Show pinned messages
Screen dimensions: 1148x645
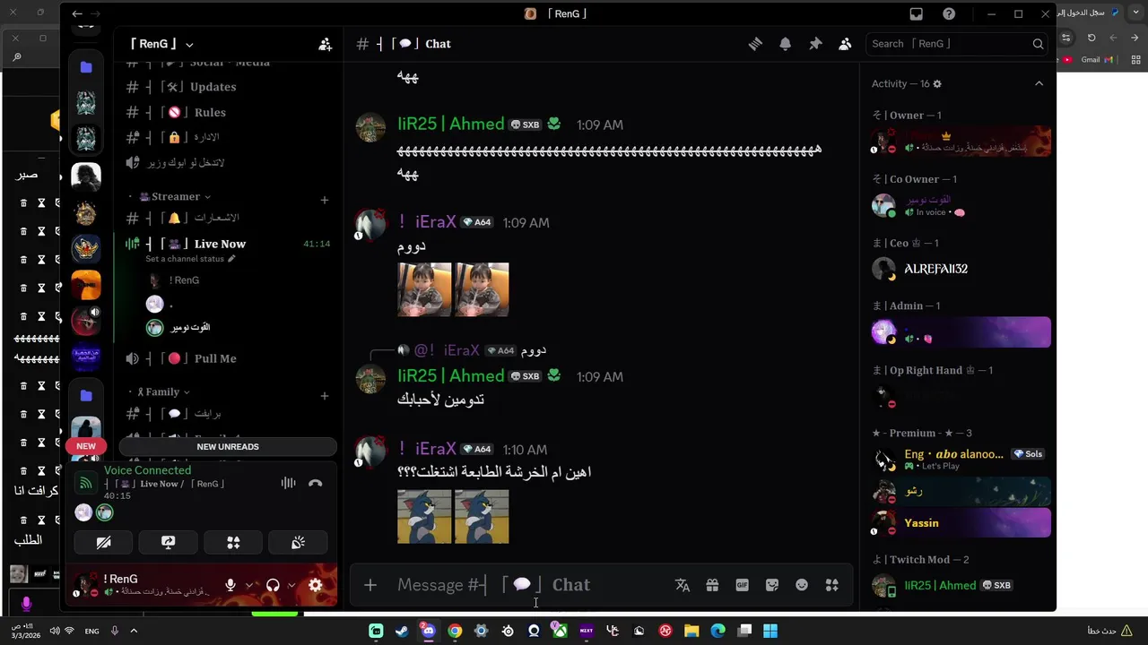815,44
